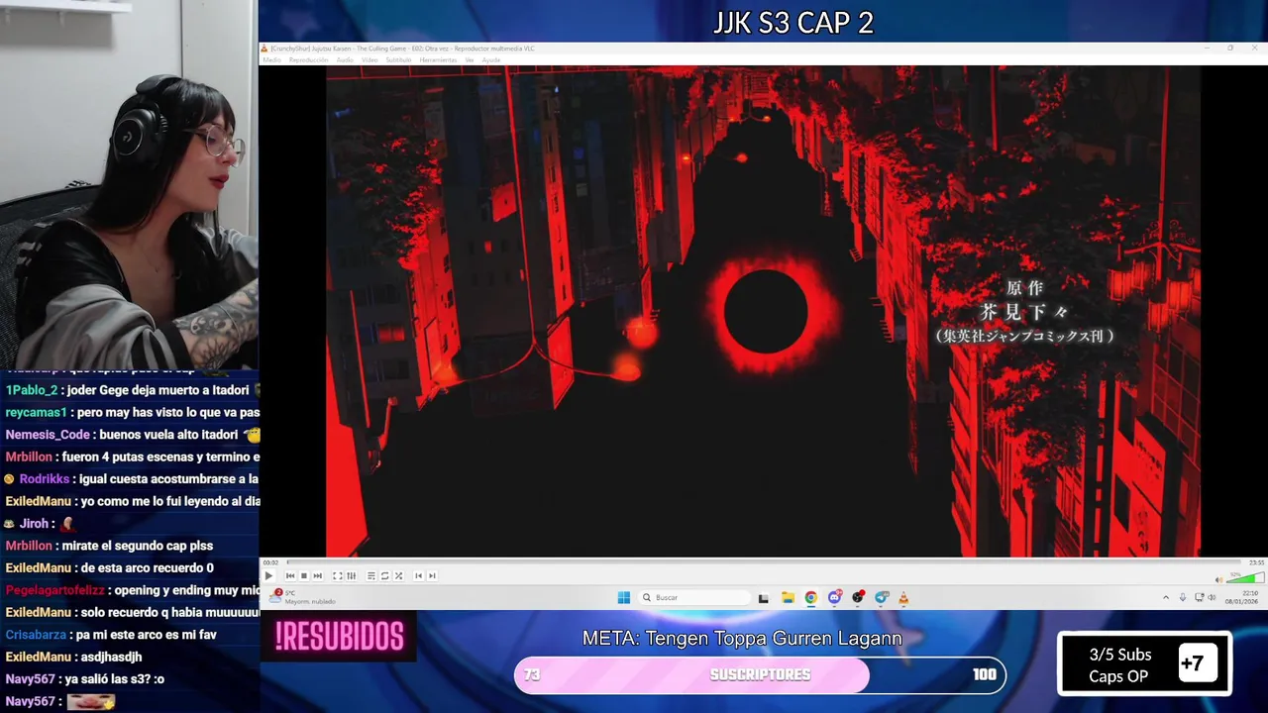Open the Subtítulo menu
The width and height of the screenshot is (1268, 713).
coord(398,60)
